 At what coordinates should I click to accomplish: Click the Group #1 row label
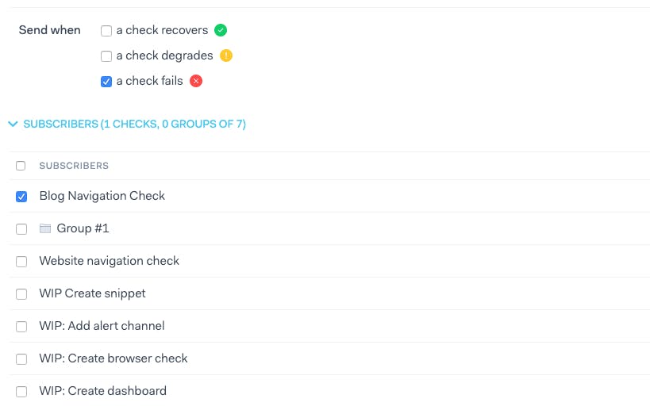point(83,228)
